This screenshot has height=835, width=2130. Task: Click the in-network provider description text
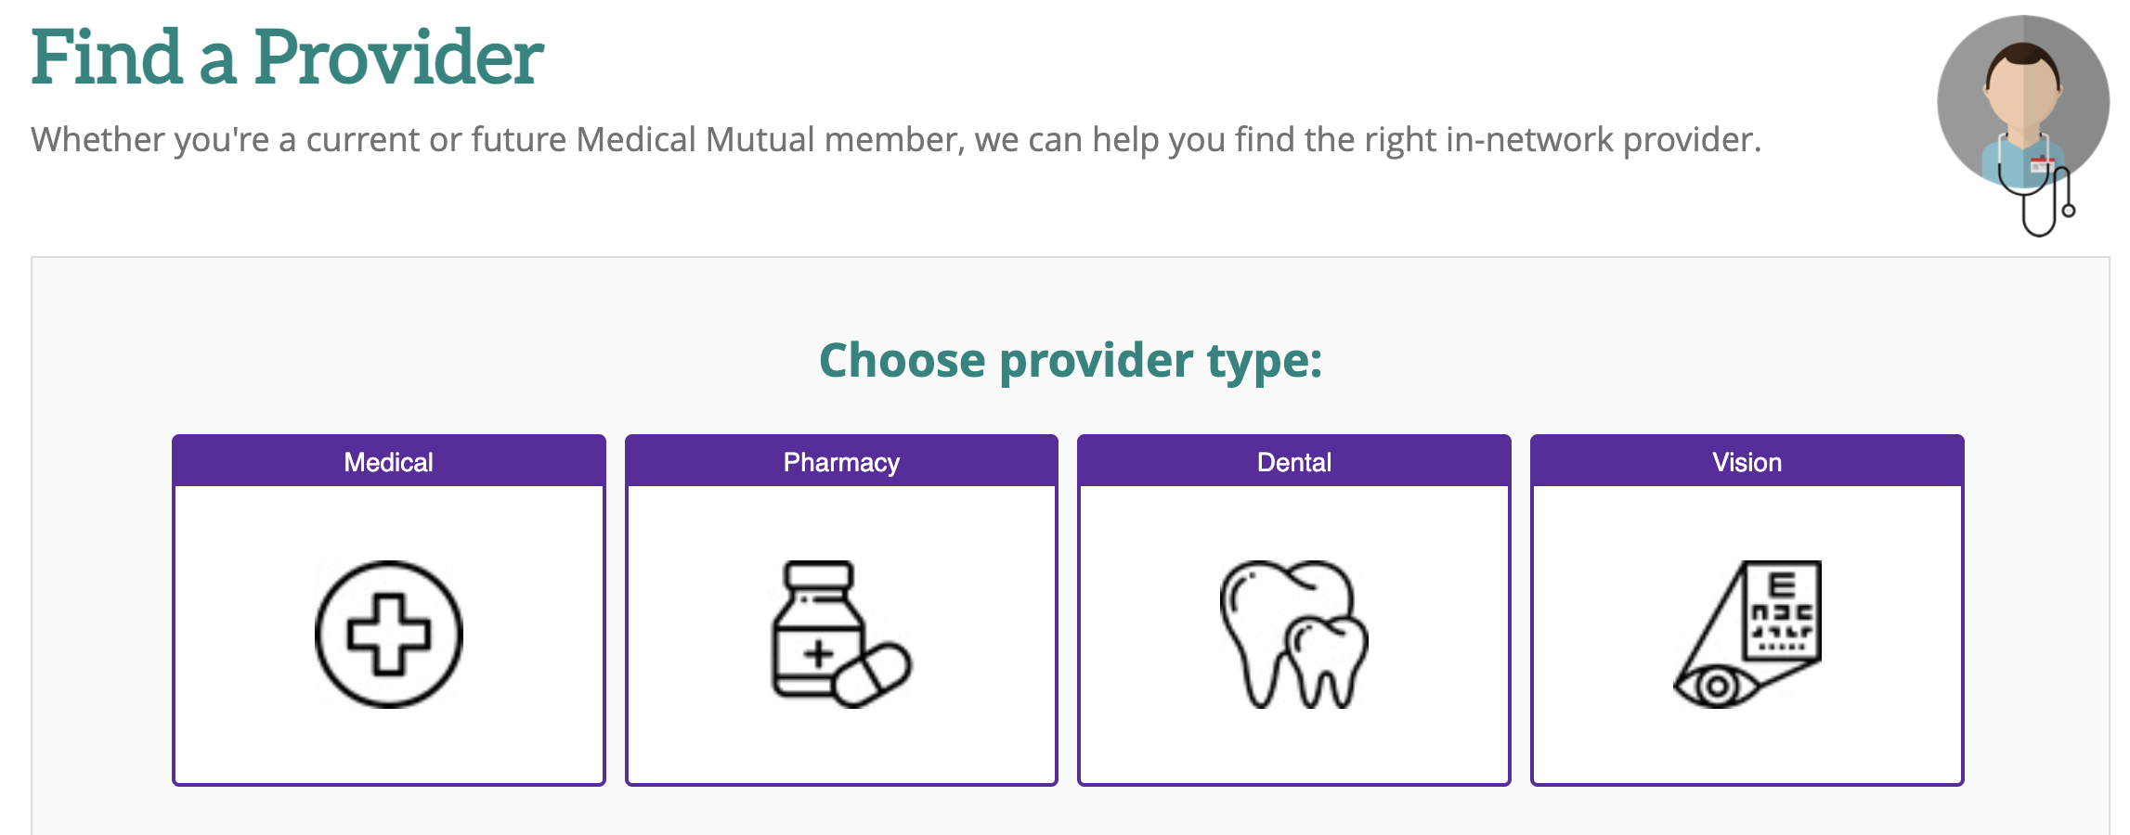[x=896, y=140]
